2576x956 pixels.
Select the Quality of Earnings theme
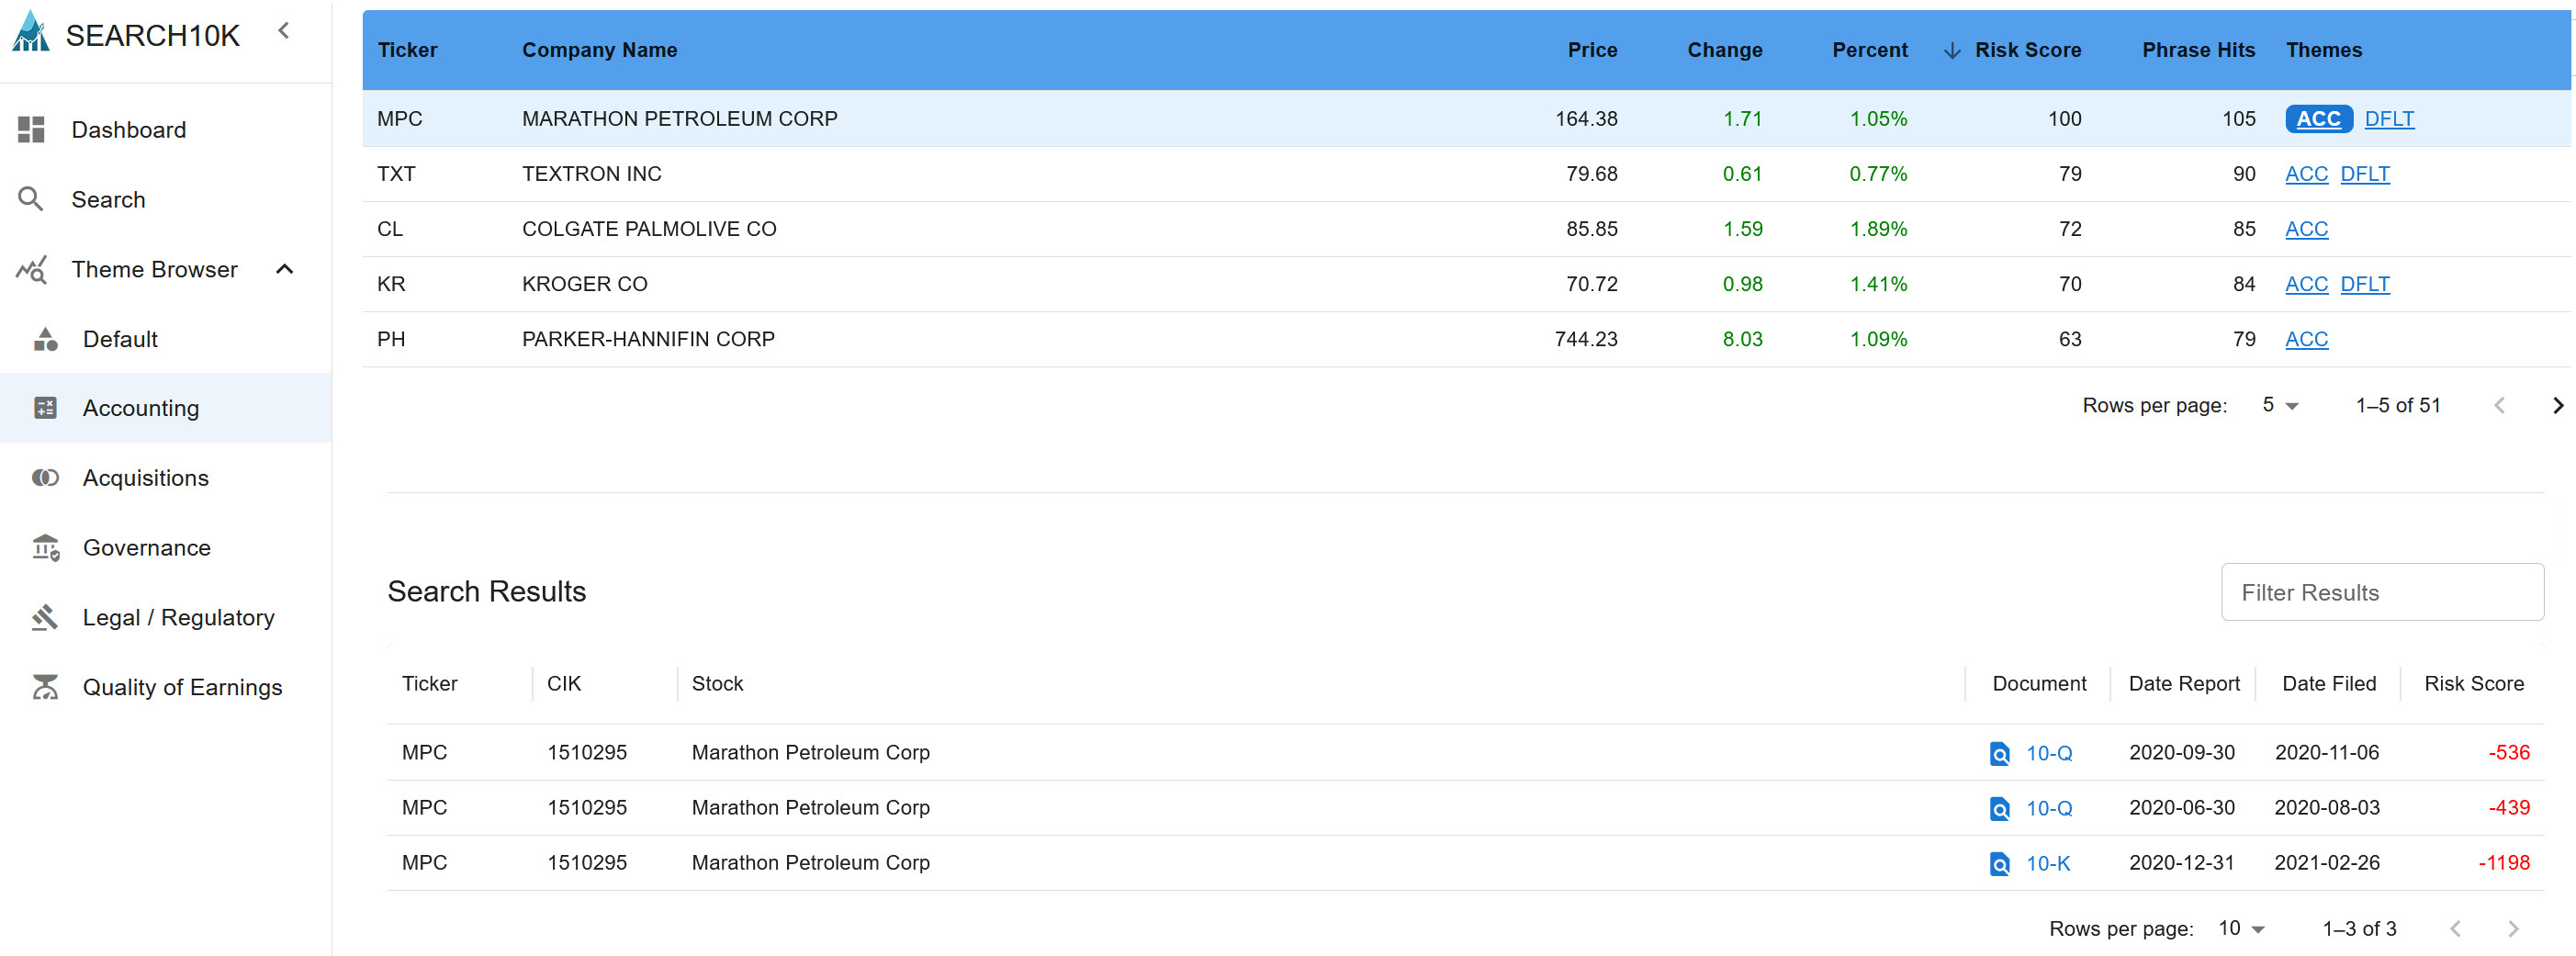(165, 687)
